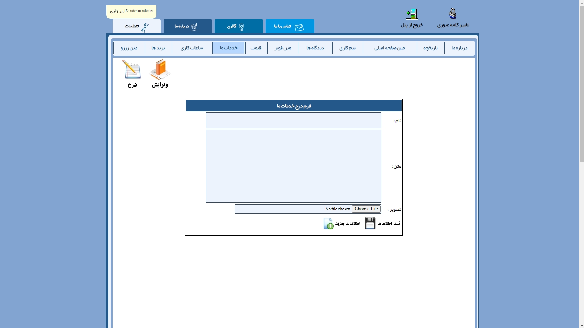This screenshot has width=584, height=328.
Task: Select the متن رزرو submenu item
Action: click(x=129, y=48)
